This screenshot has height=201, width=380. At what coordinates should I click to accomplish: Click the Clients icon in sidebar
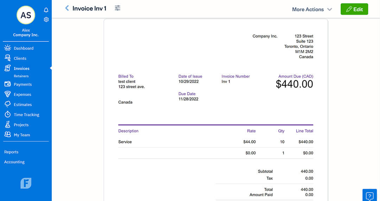click(7, 58)
